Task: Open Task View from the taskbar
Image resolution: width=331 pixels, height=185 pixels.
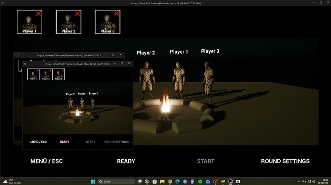Action: 140,182
